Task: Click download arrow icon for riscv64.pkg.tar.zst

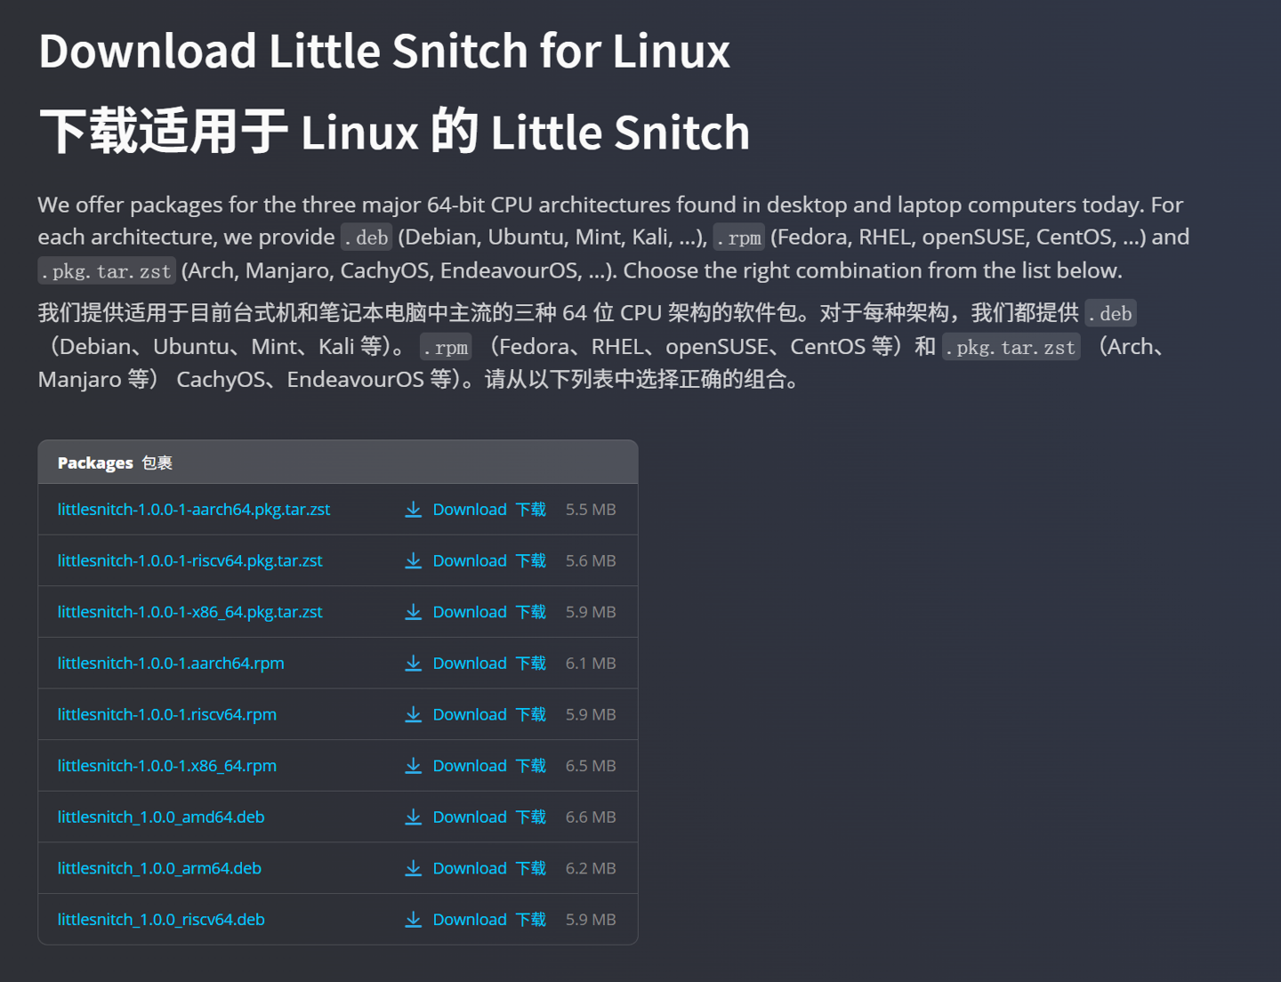Action: click(413, 561)
